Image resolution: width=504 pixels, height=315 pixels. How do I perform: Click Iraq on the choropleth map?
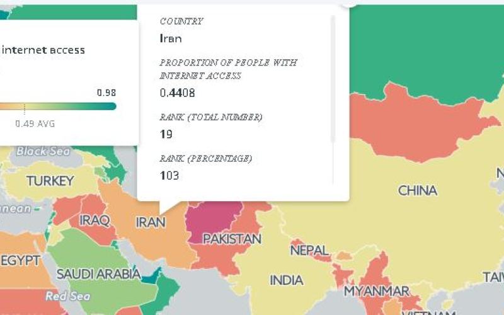coord(94,220)
